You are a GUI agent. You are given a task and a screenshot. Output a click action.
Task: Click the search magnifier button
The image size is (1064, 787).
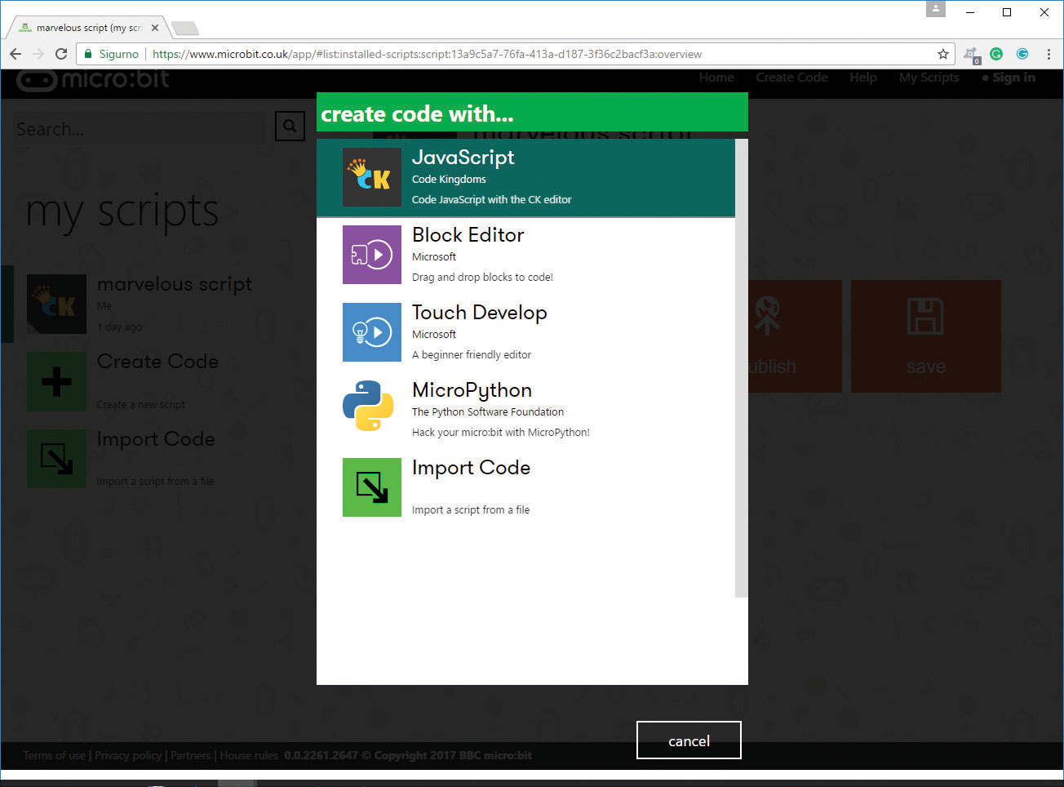point(290,127)
